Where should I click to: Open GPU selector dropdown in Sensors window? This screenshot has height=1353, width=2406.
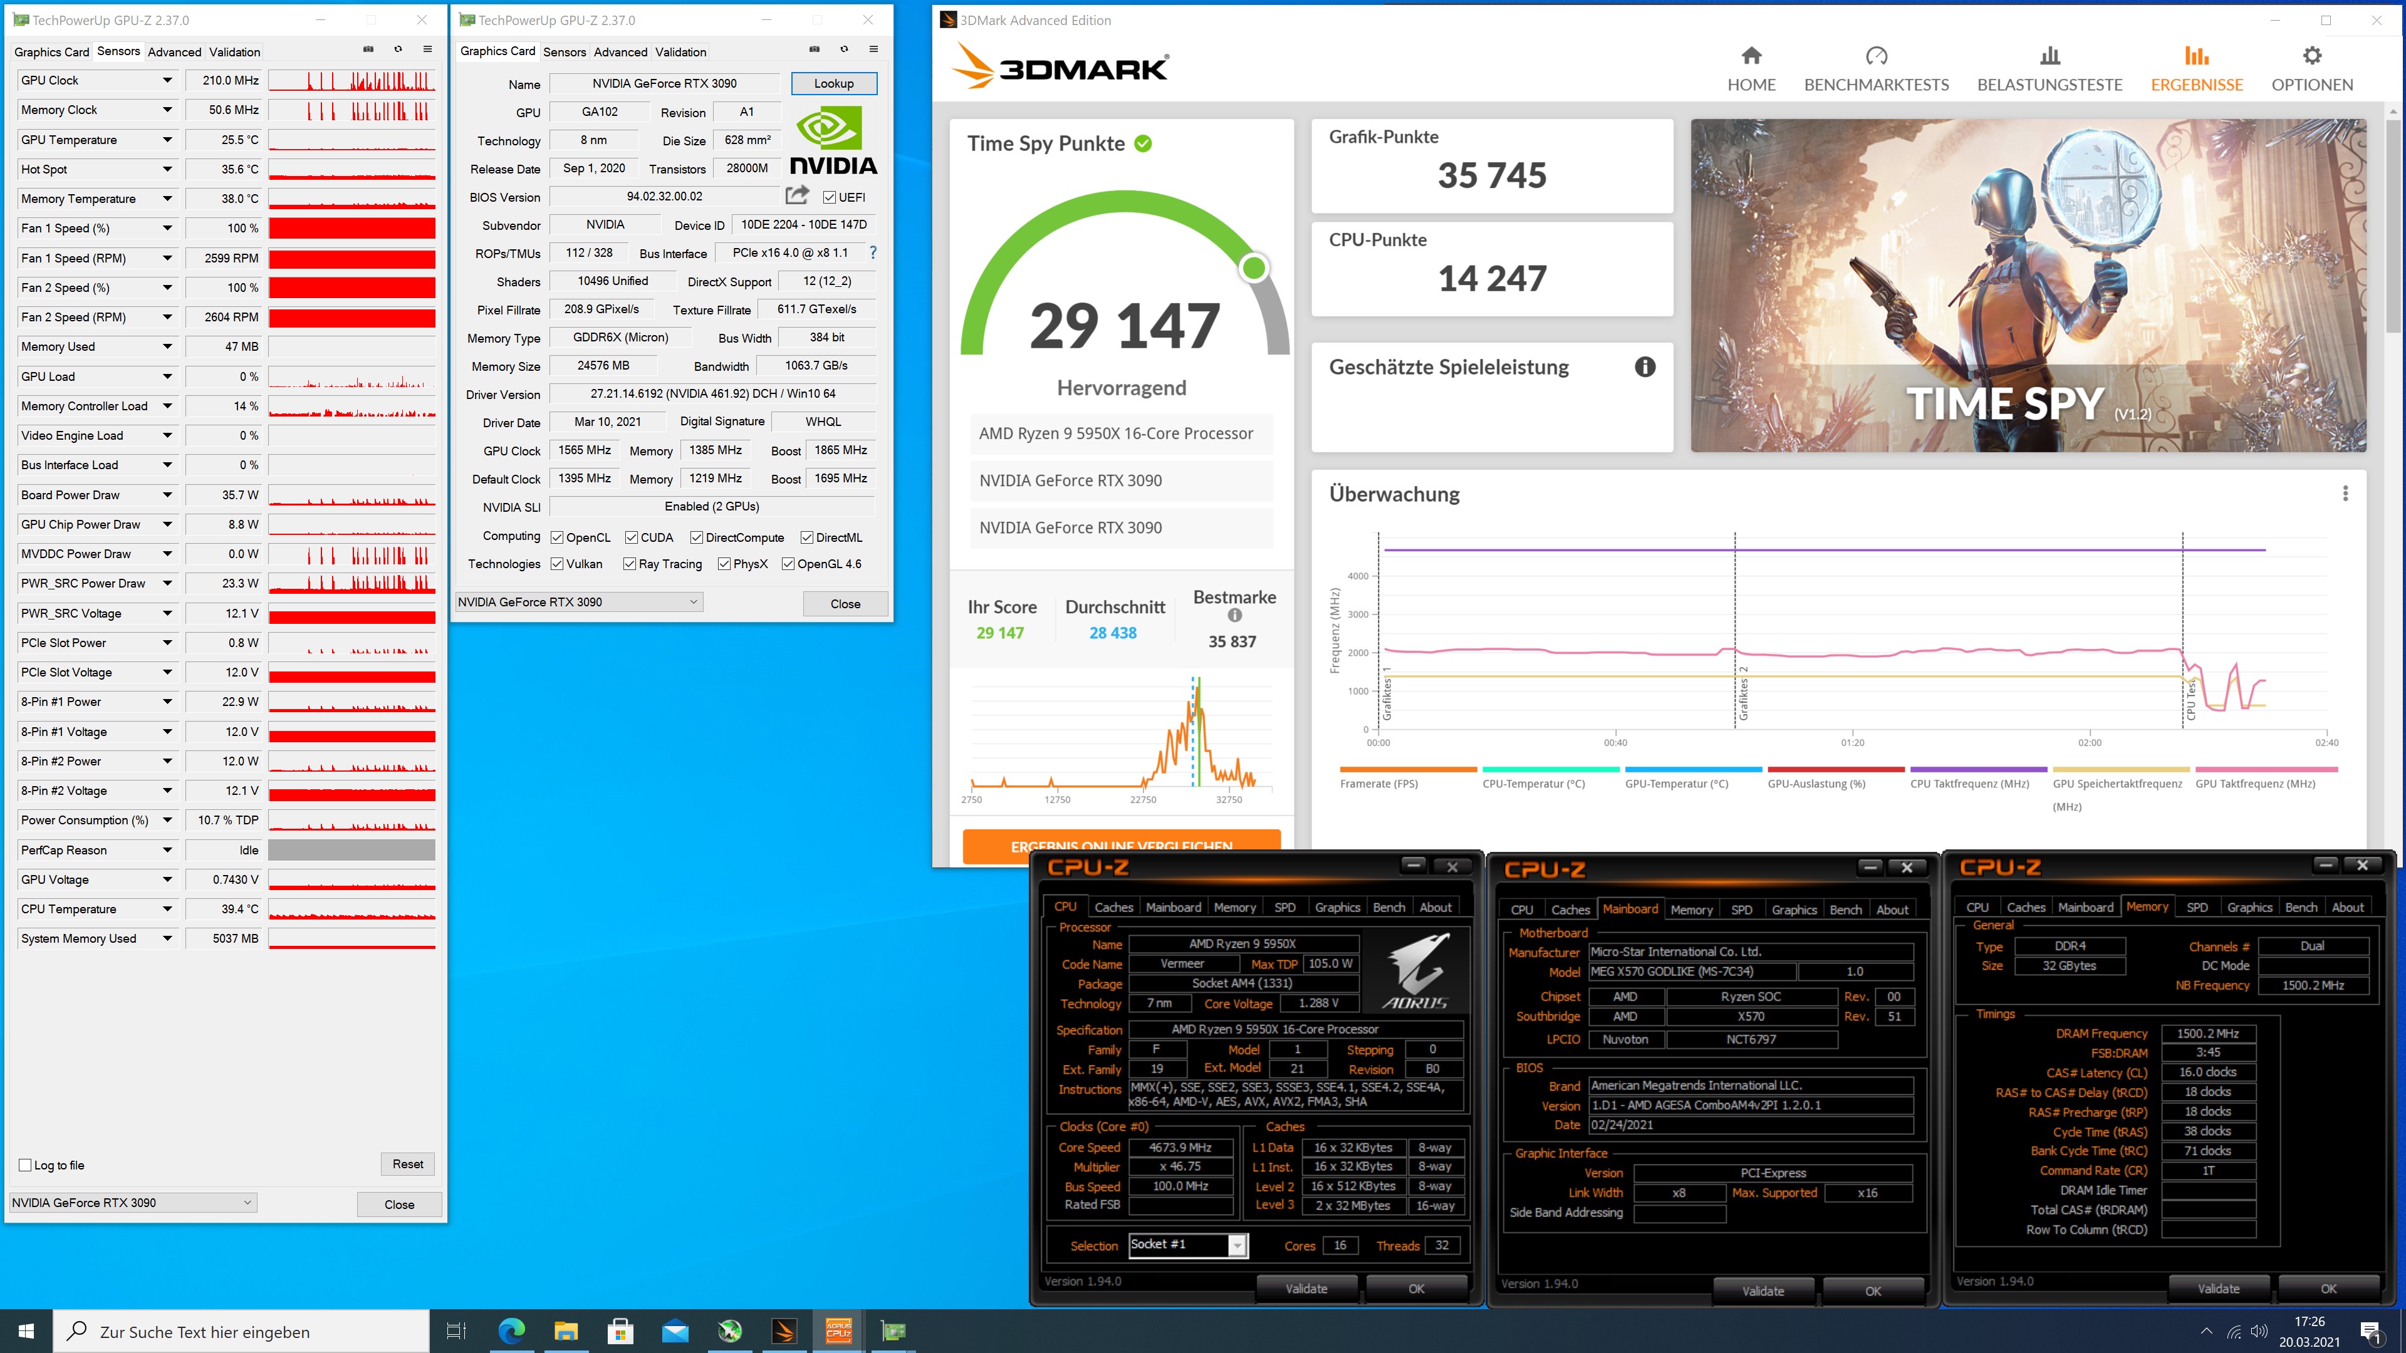pos(133,1203)
